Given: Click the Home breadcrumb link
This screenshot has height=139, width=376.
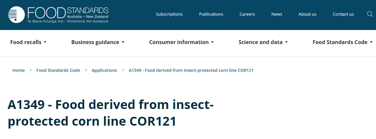Looking at the screenshot, I should point(19,70).
